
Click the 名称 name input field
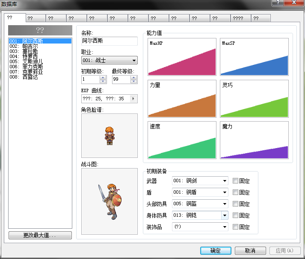[110, 41]
